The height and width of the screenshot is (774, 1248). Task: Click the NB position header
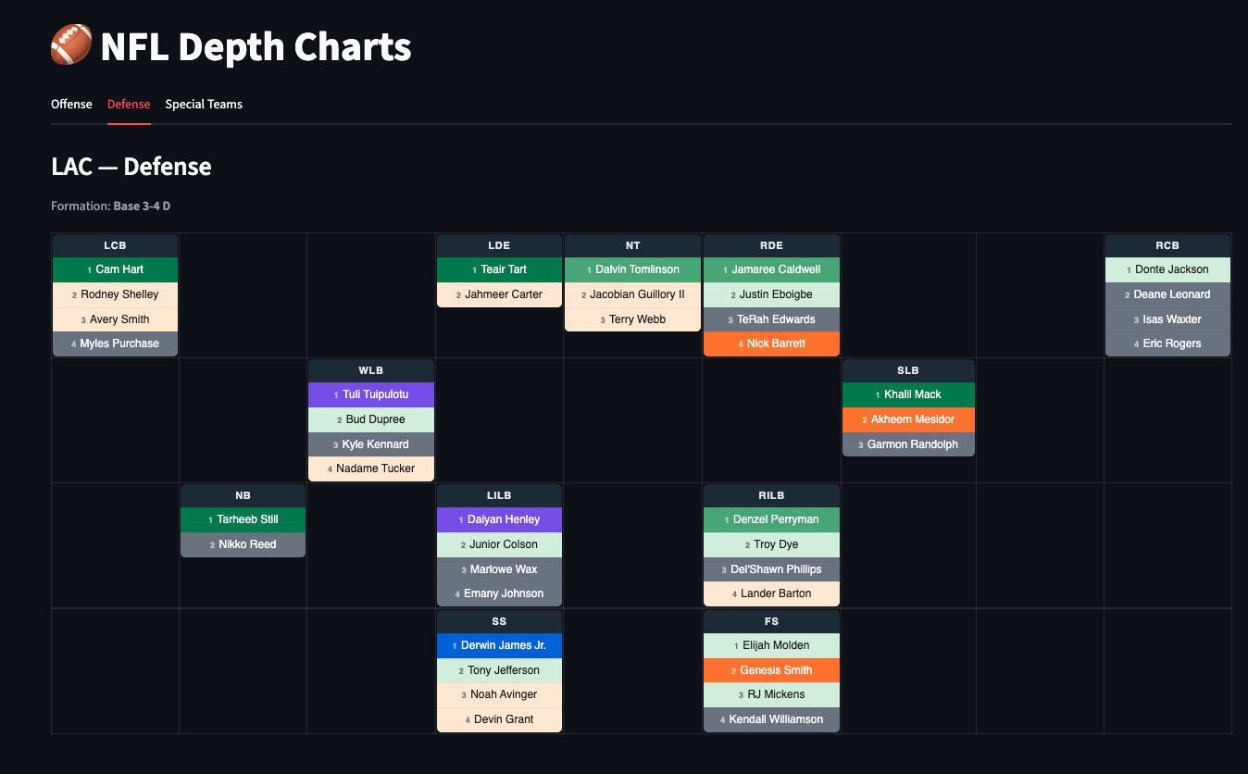[243, 495]
